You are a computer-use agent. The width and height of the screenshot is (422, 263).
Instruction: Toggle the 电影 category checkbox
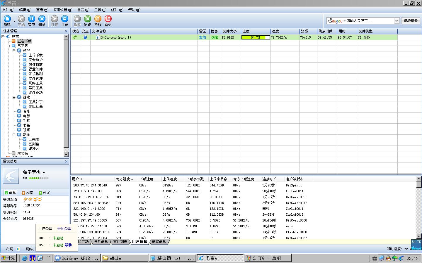tap(19, 116)
